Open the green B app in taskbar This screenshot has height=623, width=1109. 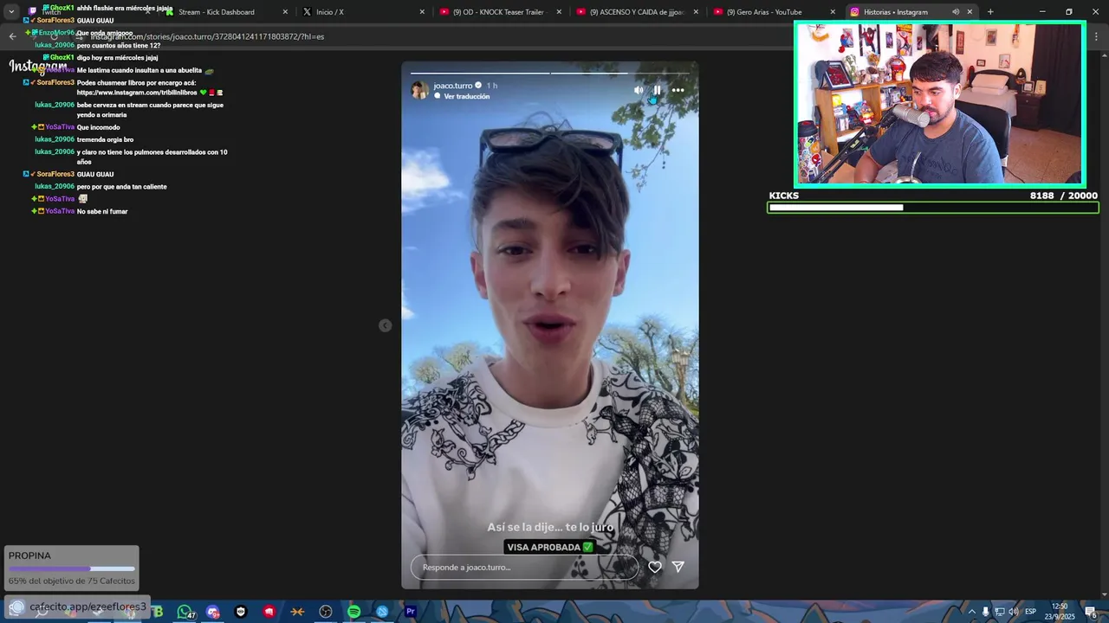[157, 612]
